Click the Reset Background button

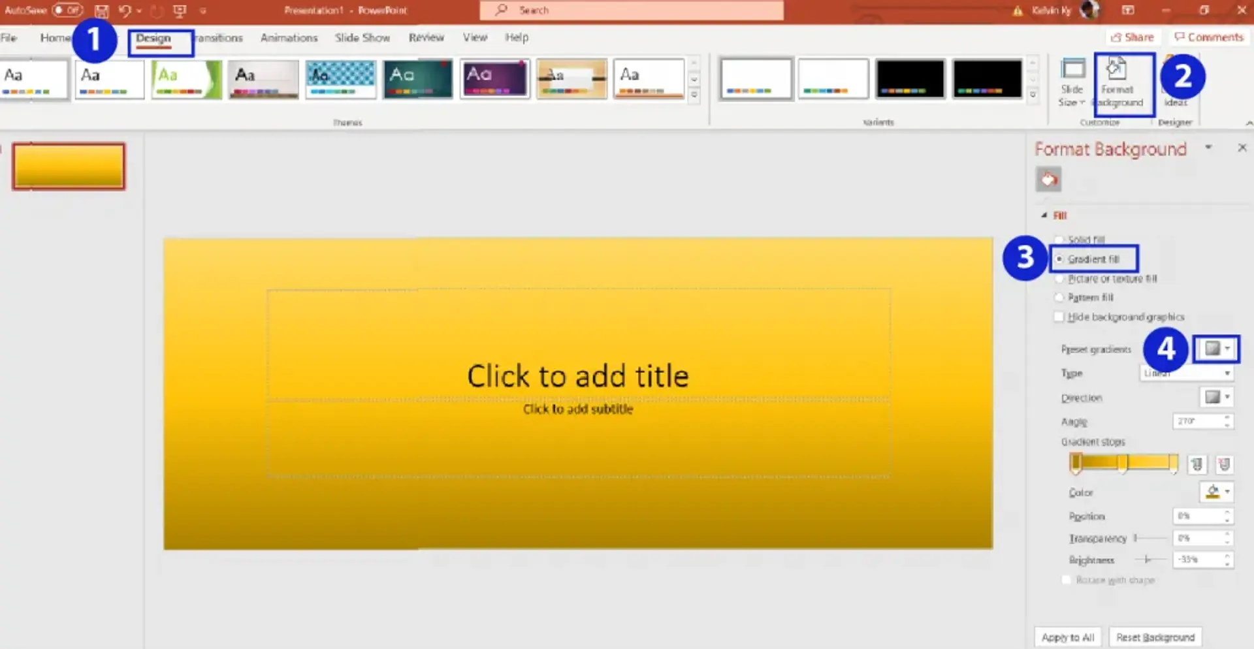[1155, 637]
